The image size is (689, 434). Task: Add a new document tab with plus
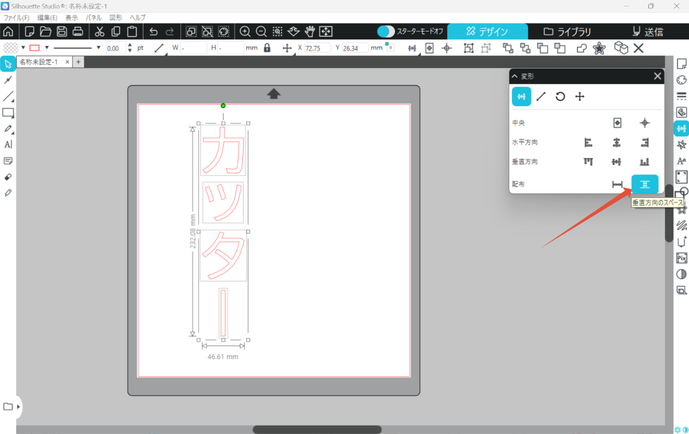click(x=78, y=62)
